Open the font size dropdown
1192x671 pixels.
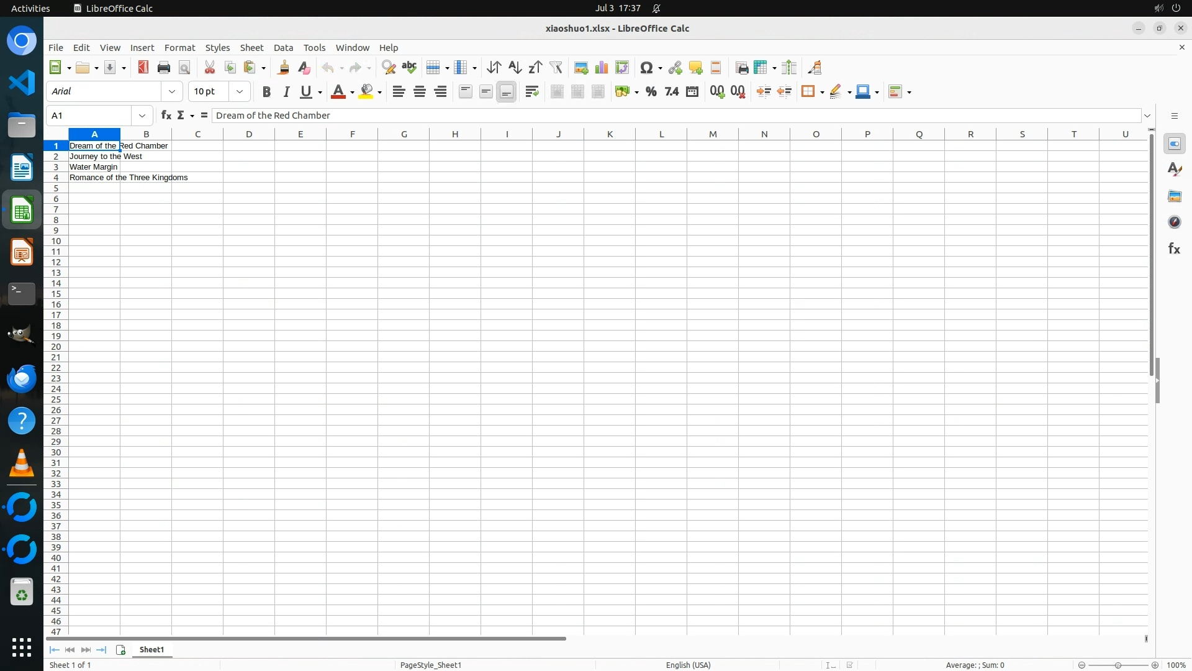240,92
